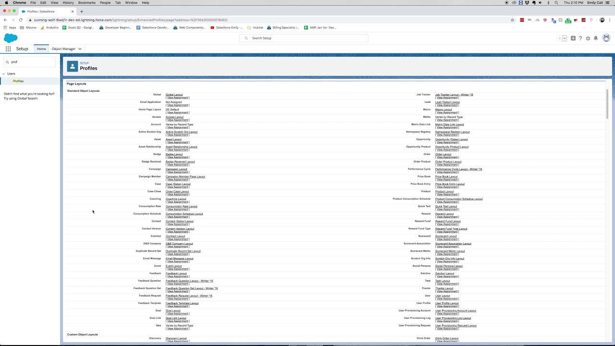Click the red shield extension icon
Viewport: 615px width, 346px height.
545,20
